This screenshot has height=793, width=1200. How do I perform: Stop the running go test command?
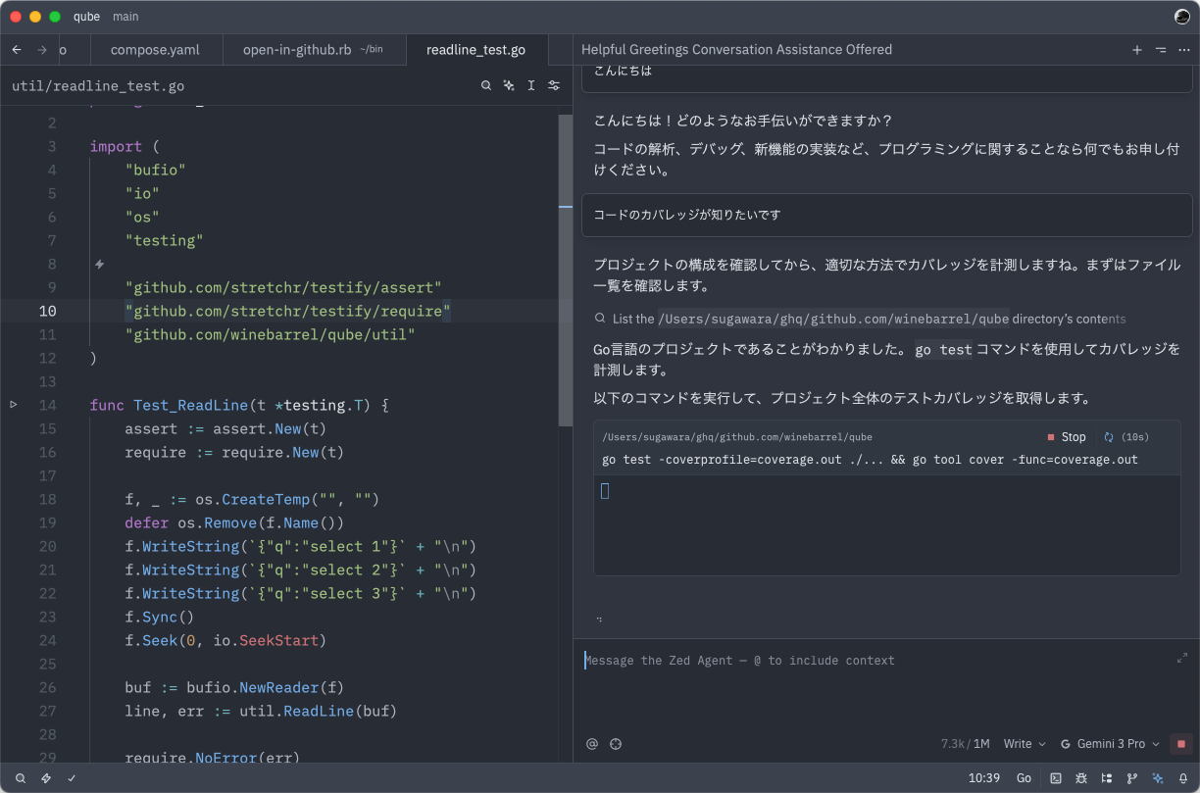pyautogui.click(x=1067, y=437)
